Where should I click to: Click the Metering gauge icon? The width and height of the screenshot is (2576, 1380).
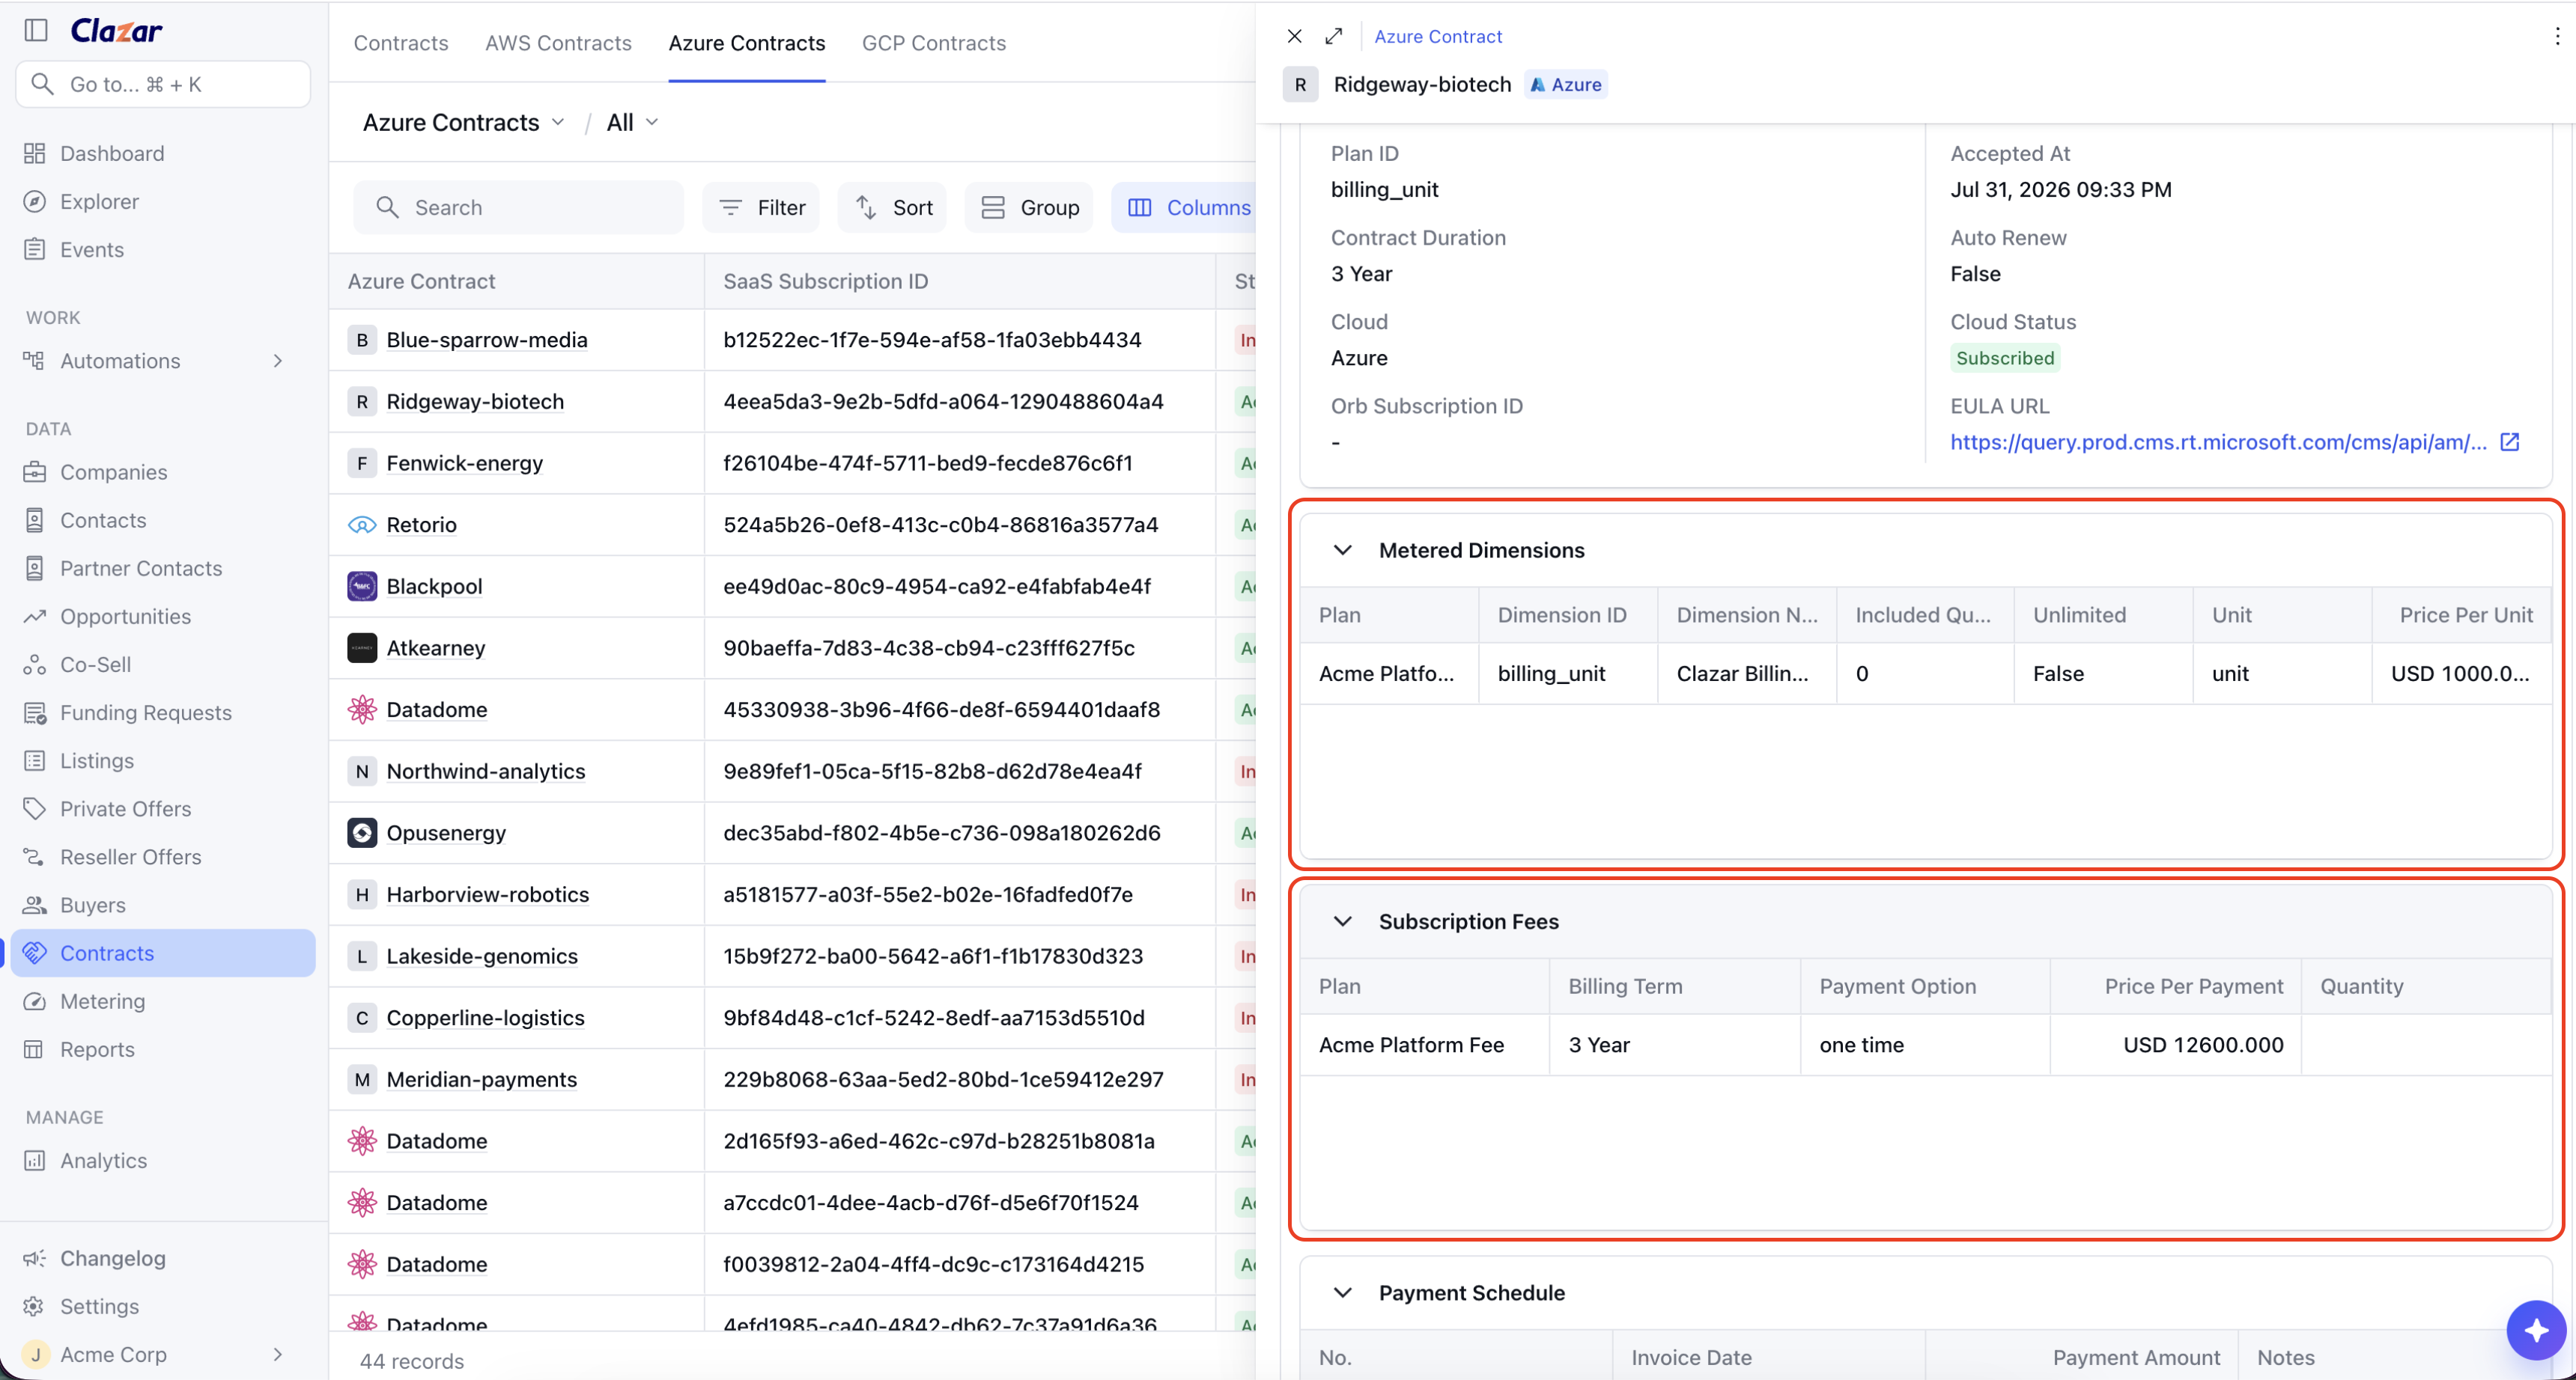35,1001
